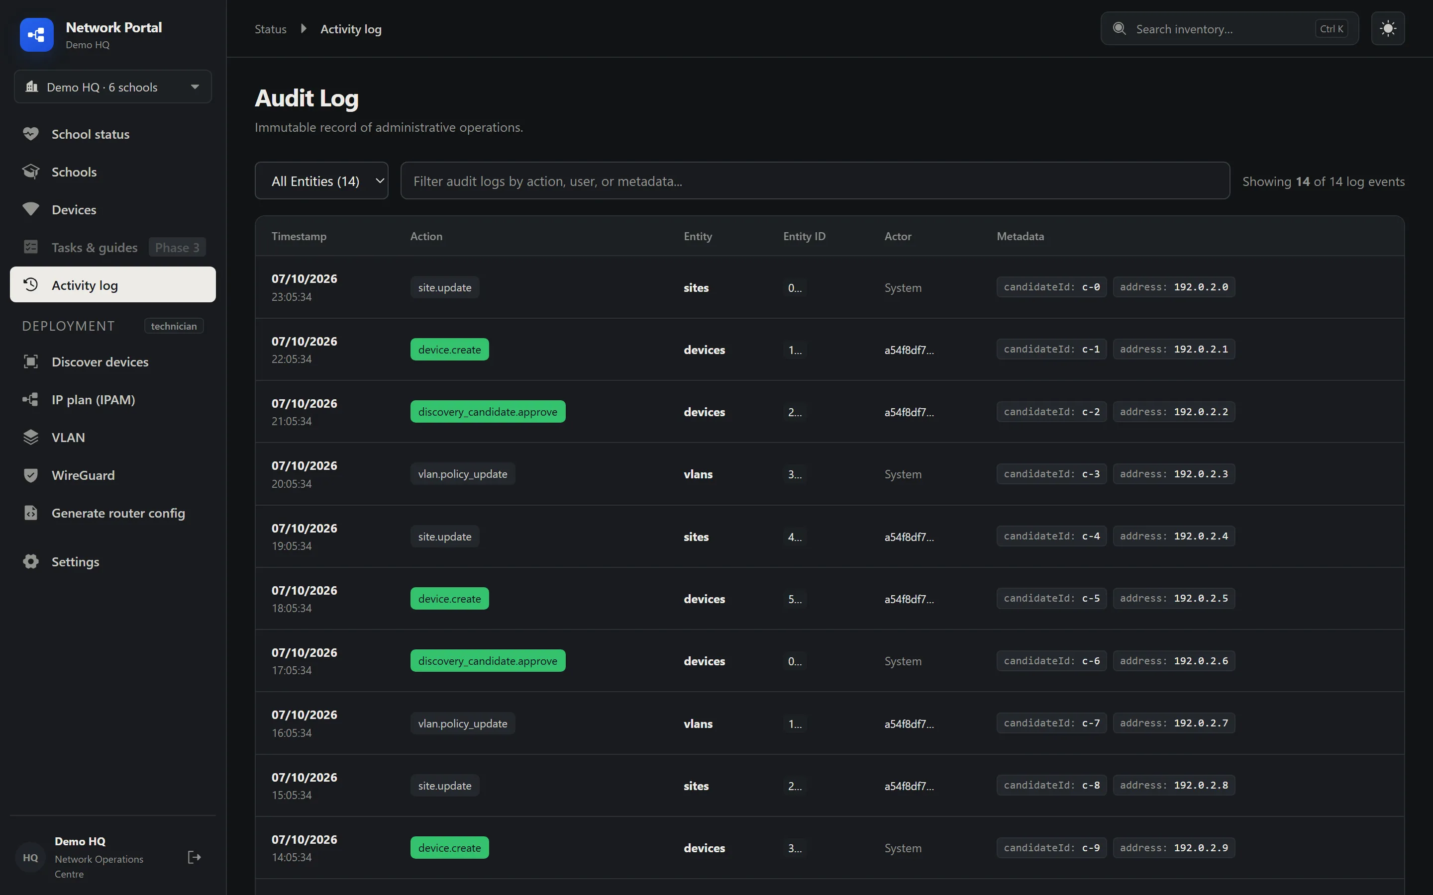Click the Network Portal logo icon
Image resolution: width=1433 pixels, height=895 pixels.
[36, 35]
